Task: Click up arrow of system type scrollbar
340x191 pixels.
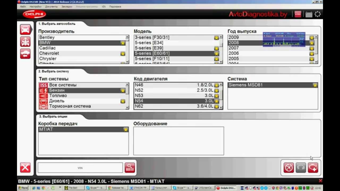Action: (x=127, y=85)
